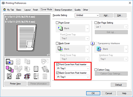The width and height of the screenshot is (133, 97).
Task: Uncheck Front Cover from Post Inserter
Action: pyautogui.click(x=57, y=64)
